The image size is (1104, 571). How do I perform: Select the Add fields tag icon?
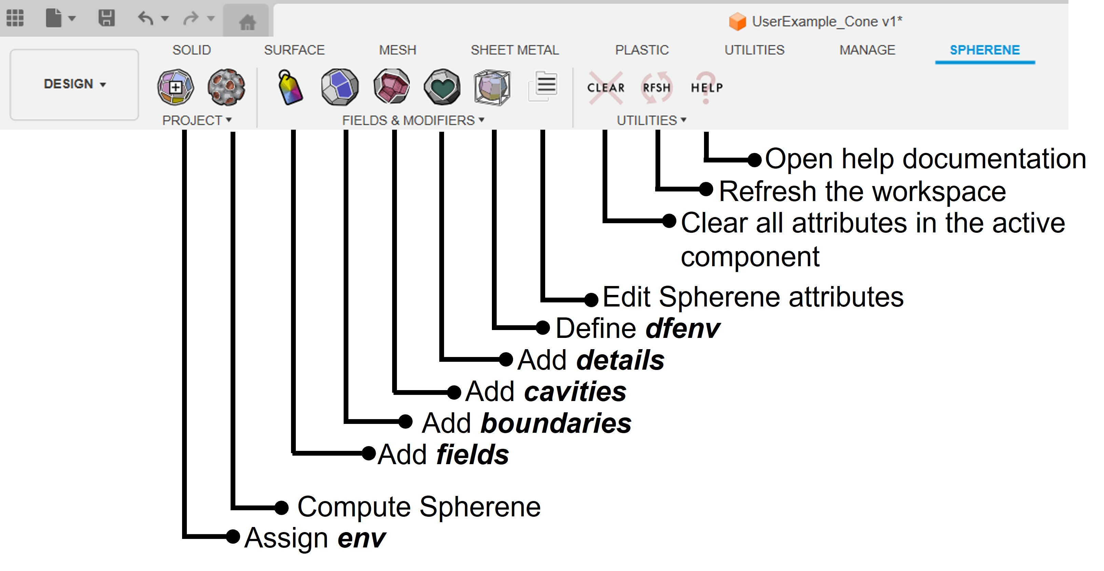290,87
